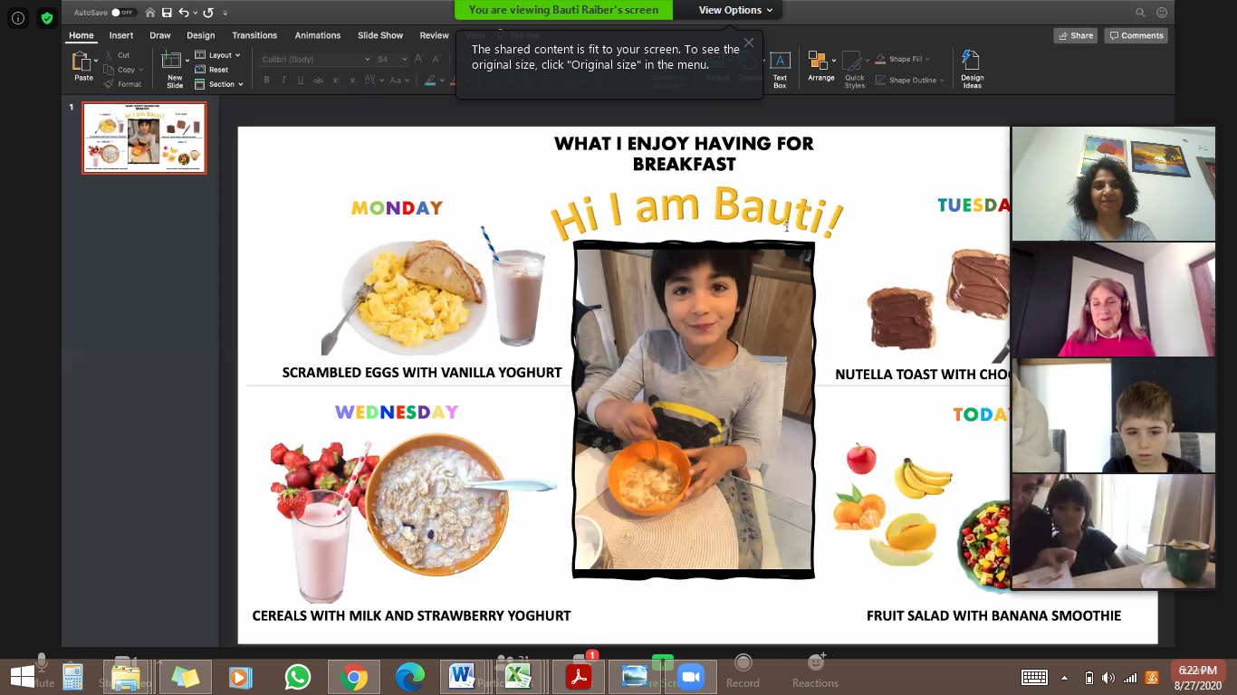Image resolution: width=1237 pixels, height=695 pixels.
Task: Click the Zoom meeting info icon
Action: tap(18, 18)
